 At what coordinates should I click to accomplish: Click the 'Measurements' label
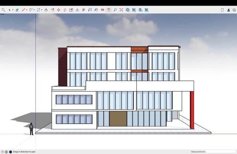coord(198,152)
